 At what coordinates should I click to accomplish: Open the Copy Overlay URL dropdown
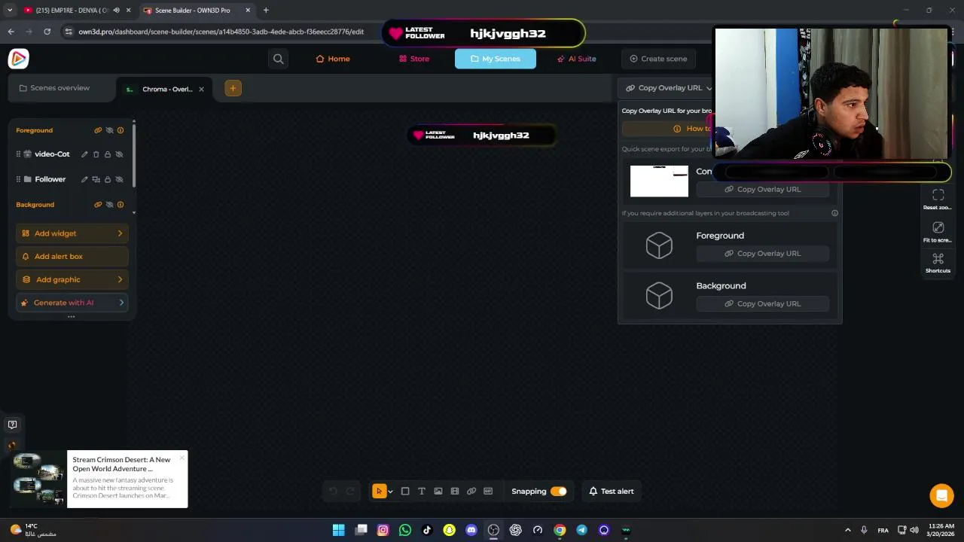669,88
